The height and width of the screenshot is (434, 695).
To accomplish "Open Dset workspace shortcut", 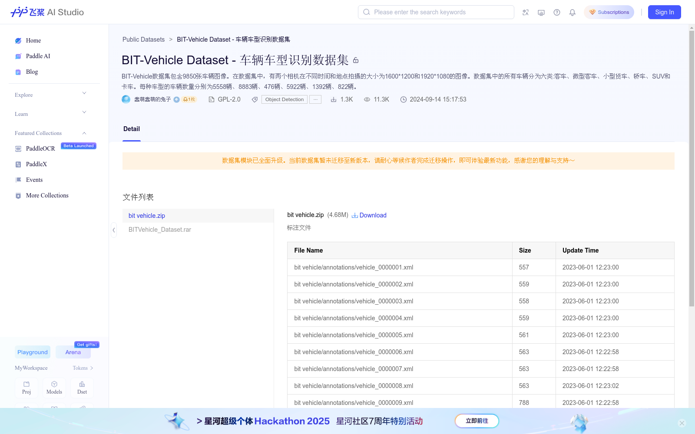I will tap(82, 388).
